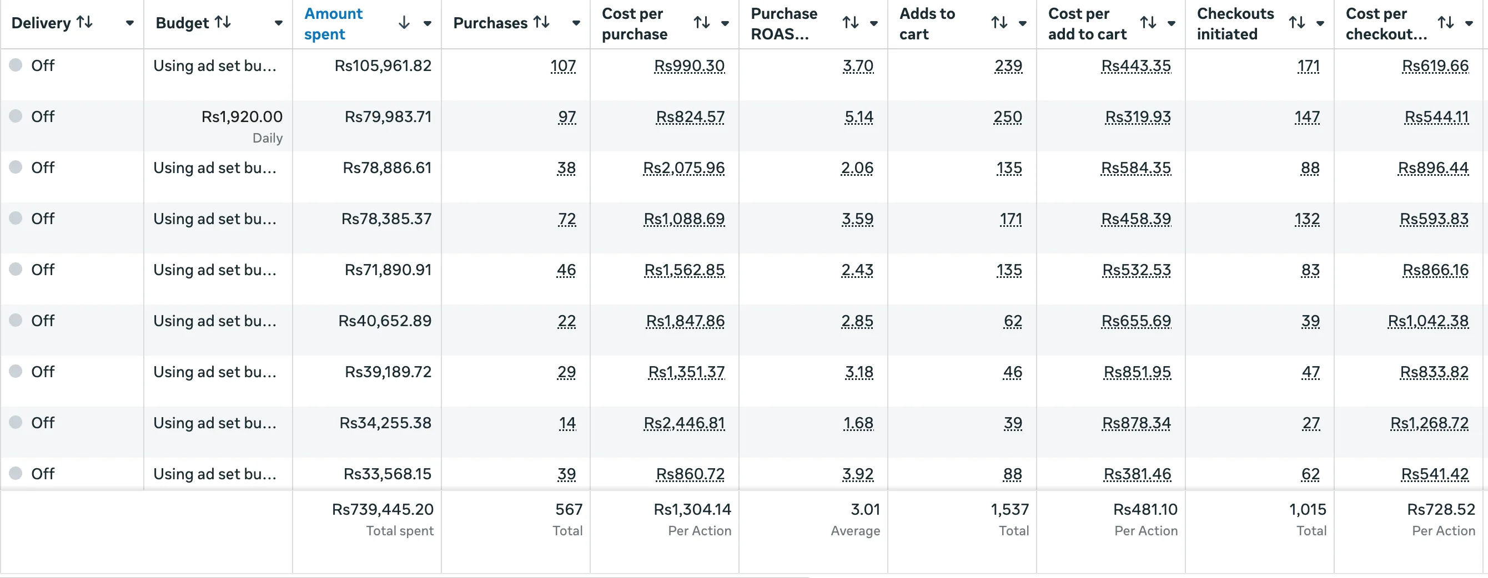The width and height of the screenshot is (1488, 578).
Task: Click the Rs1,304.14 per action summary value
Action: click(692, 509)
